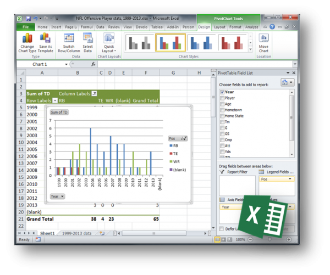
Task: Save workbook from Quick Access toolbar
Action: pos(28,19)
